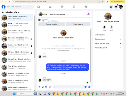Go to Home feed icon

(x=39, y=7)
